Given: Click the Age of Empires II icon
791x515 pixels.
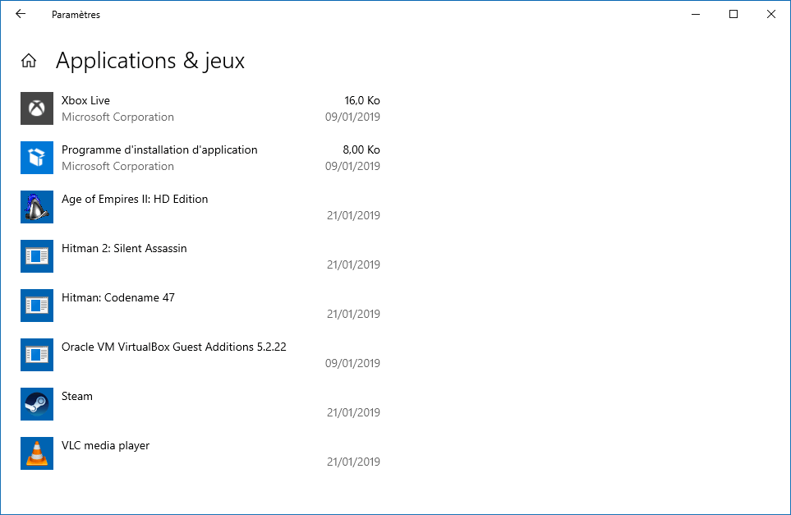Looking at the screenshot, I should (x=37, y=207).
